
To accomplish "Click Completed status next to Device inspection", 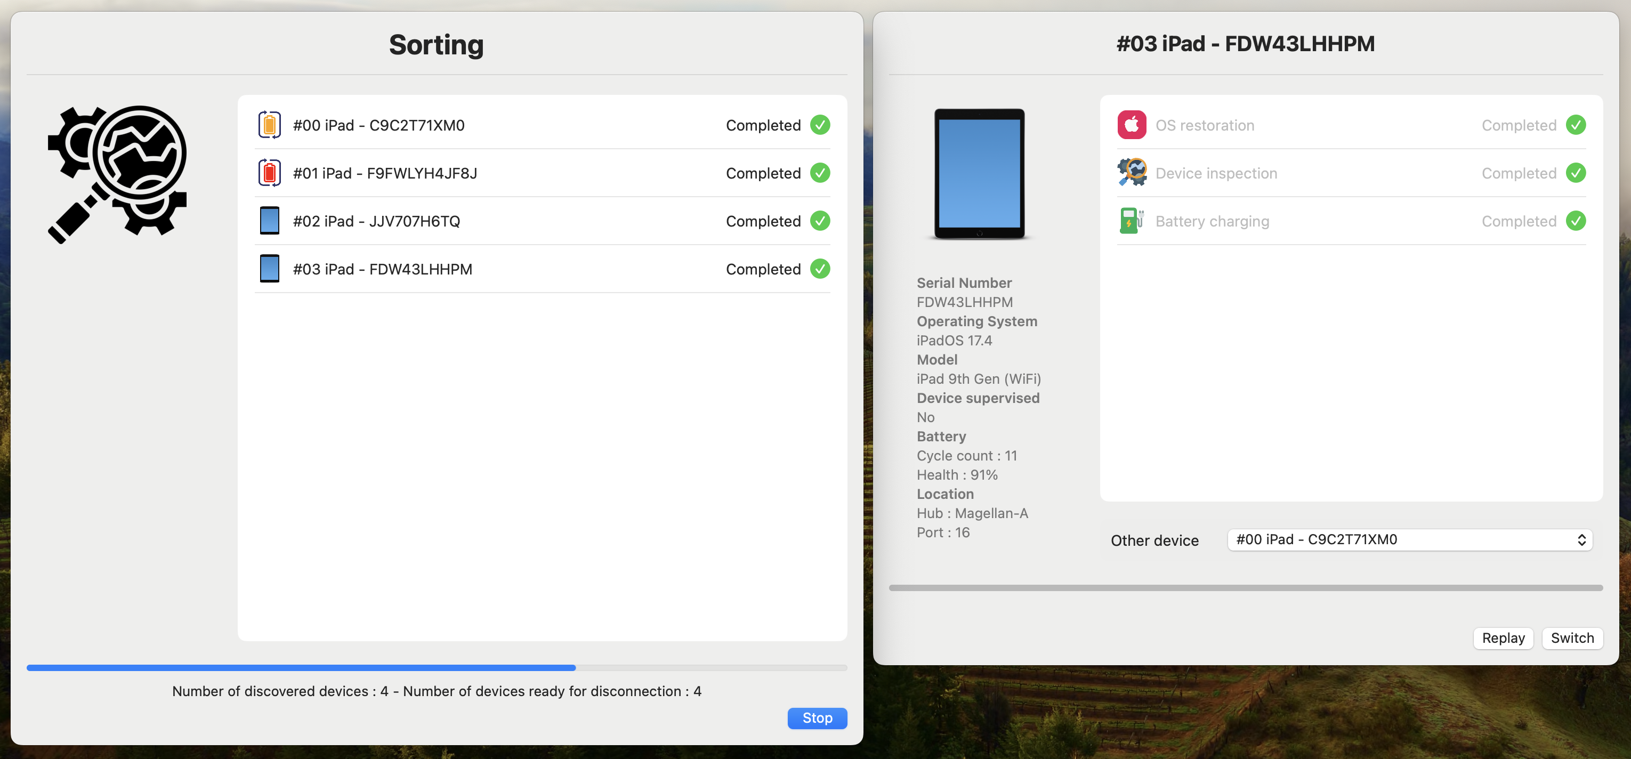I will (1519, 173).
